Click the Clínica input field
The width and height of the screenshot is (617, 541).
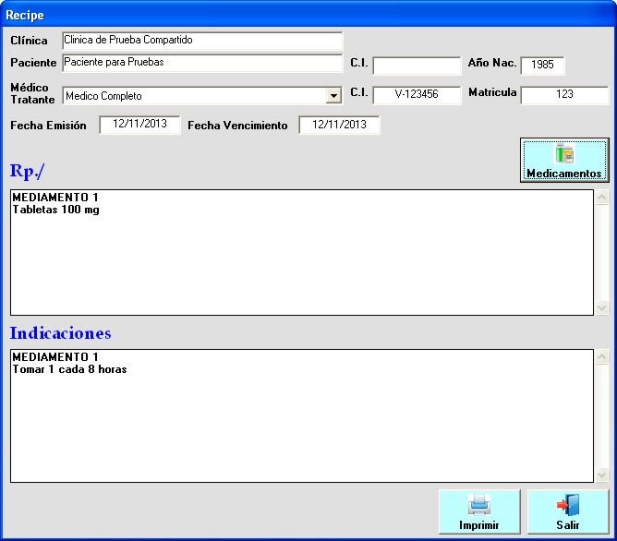(x=202, y=40)
